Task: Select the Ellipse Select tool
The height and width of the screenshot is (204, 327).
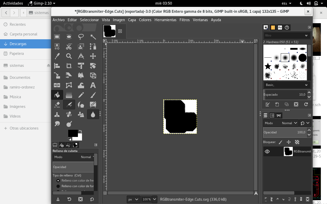Action: (x=69, y=37)
